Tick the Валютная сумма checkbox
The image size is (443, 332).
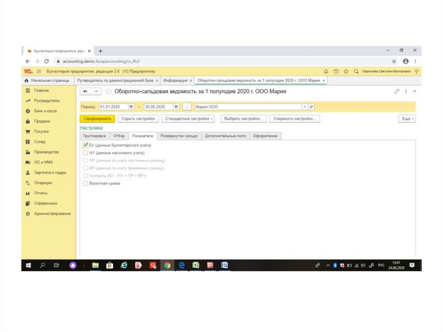tap(86, 184)
